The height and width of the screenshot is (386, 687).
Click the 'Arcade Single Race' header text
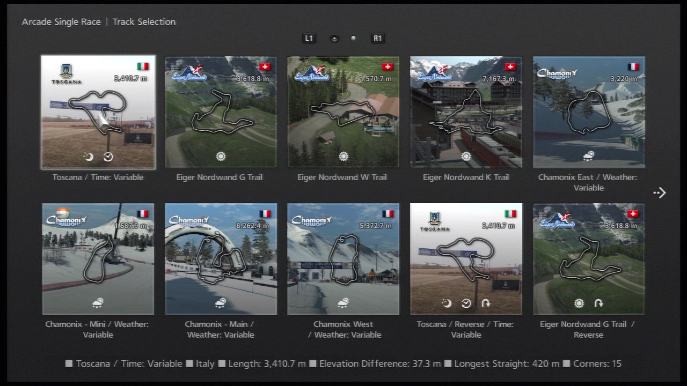pos(61,22)
